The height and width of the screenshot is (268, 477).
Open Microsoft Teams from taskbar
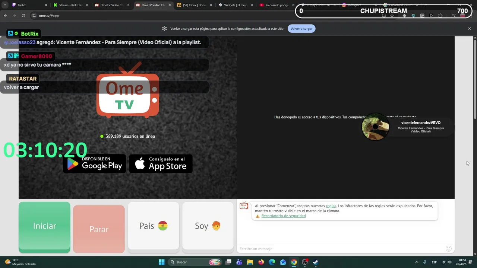[x=239, y=262]
